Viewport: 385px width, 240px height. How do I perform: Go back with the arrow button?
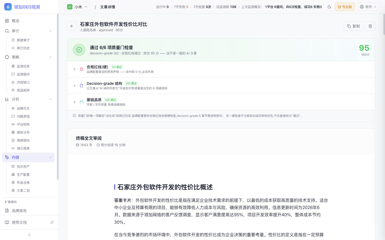point(72,26)
